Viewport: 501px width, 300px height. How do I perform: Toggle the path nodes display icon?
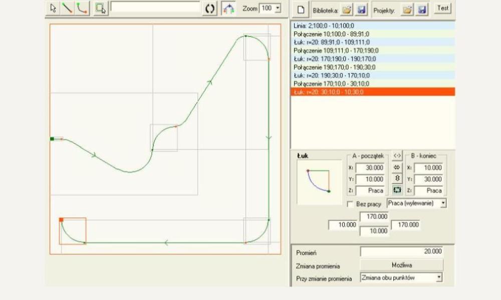tap(228, 8)
